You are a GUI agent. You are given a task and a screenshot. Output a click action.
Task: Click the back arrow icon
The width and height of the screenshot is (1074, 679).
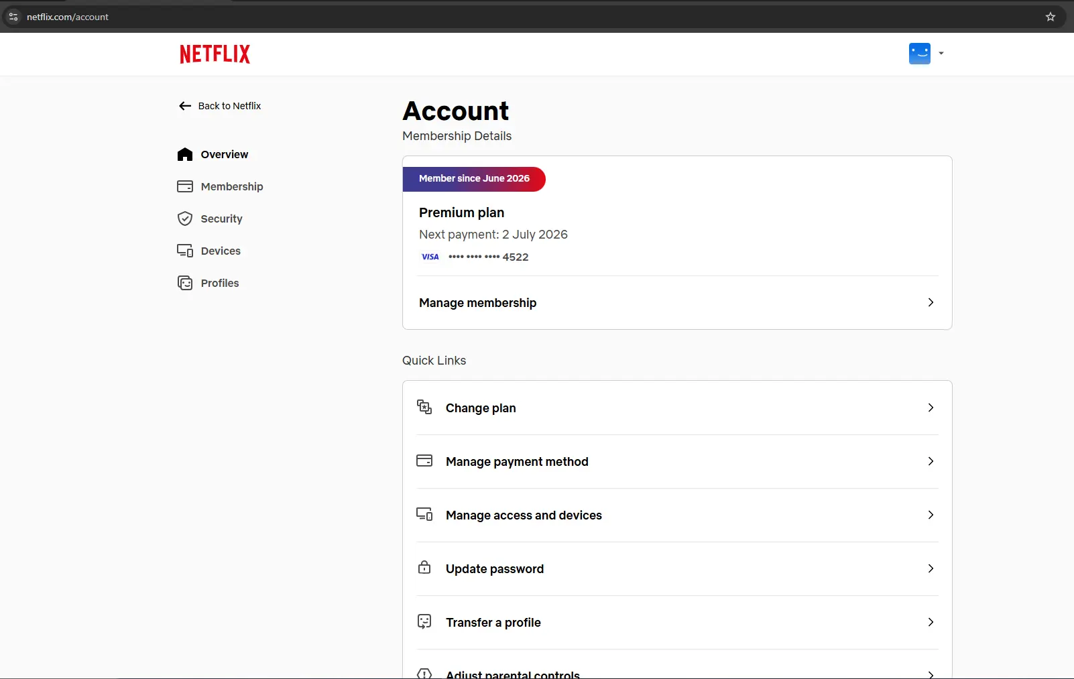(185, 106)
